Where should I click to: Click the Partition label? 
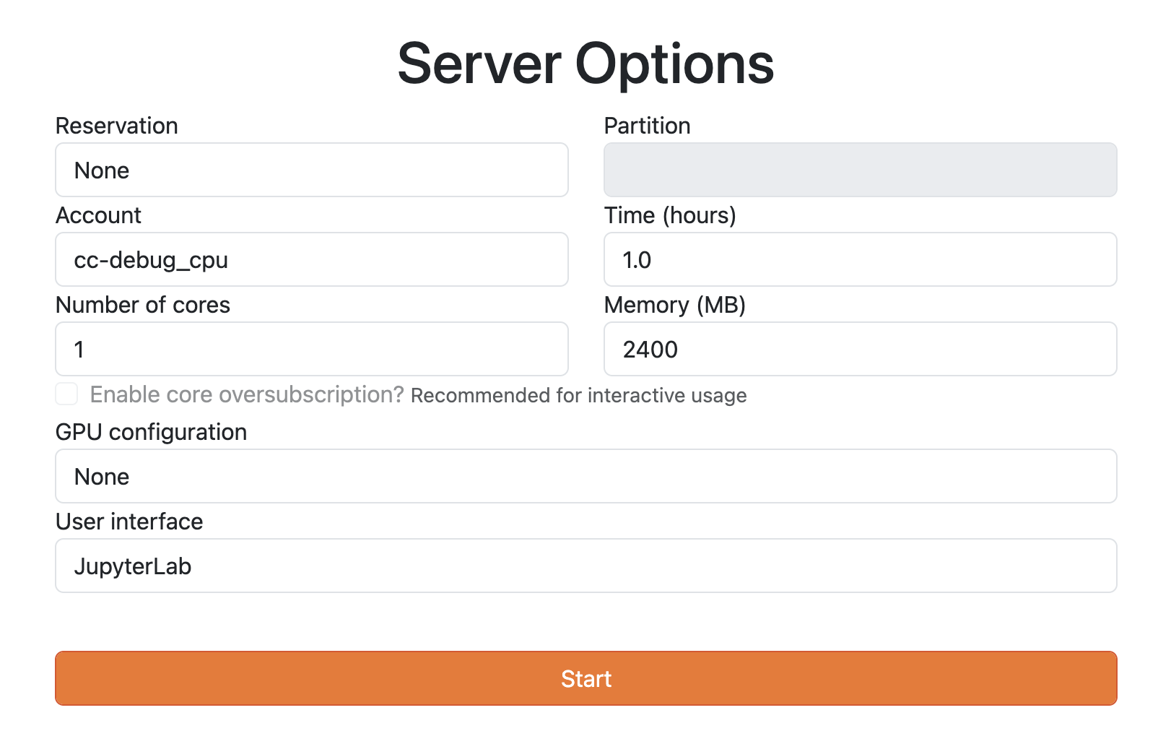pyautogui.click(x=648, y=126)
